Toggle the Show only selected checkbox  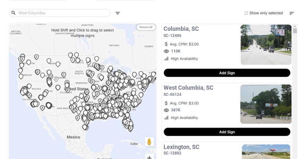pyautogui.click(x=246, y=13)
